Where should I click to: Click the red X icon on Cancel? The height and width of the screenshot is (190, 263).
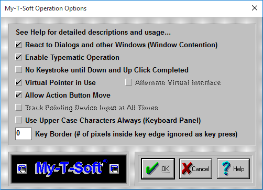coord(187,168)
